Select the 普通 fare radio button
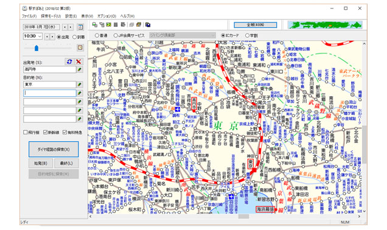Viewport: 387px width, 230px height. pyautogui.click(x=97, y=35)
